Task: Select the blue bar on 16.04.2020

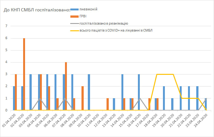Action: [x=139, y=92]
